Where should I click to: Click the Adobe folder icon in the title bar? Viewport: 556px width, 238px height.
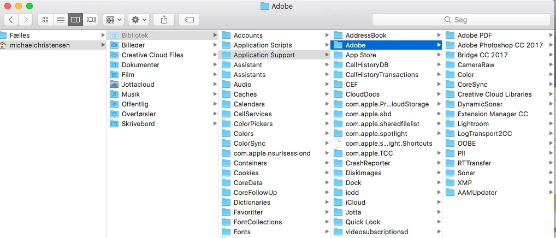(x=264, y=6)
